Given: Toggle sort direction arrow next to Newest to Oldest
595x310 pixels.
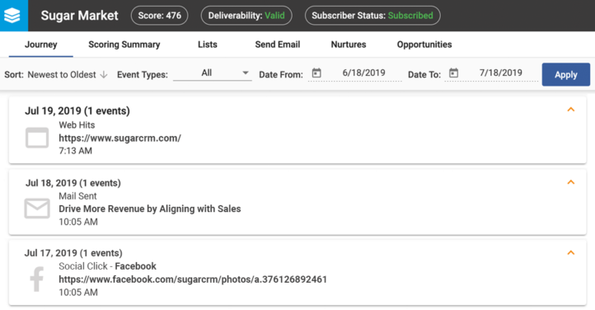Looking at the screenshot, I should tap(104, 75).
